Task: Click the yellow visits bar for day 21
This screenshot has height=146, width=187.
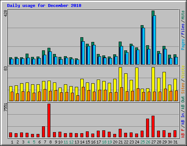Action: pos(120,77)
